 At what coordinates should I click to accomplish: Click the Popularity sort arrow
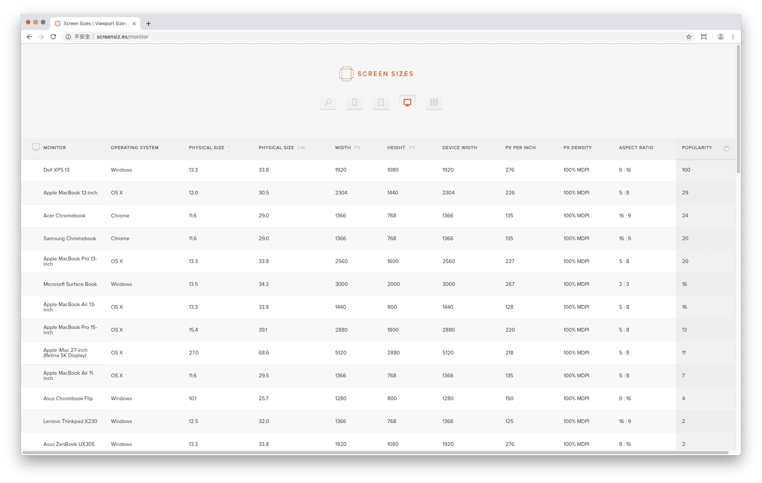pos(726,148)
